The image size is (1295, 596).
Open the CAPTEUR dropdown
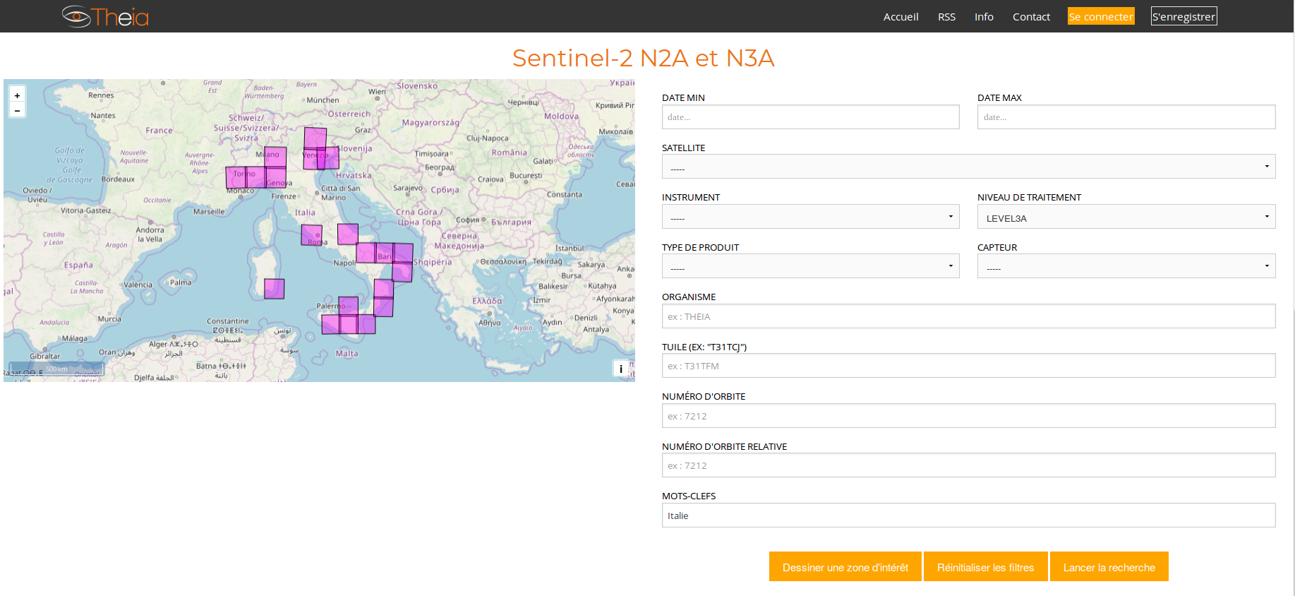click(x=1126, y=266)
